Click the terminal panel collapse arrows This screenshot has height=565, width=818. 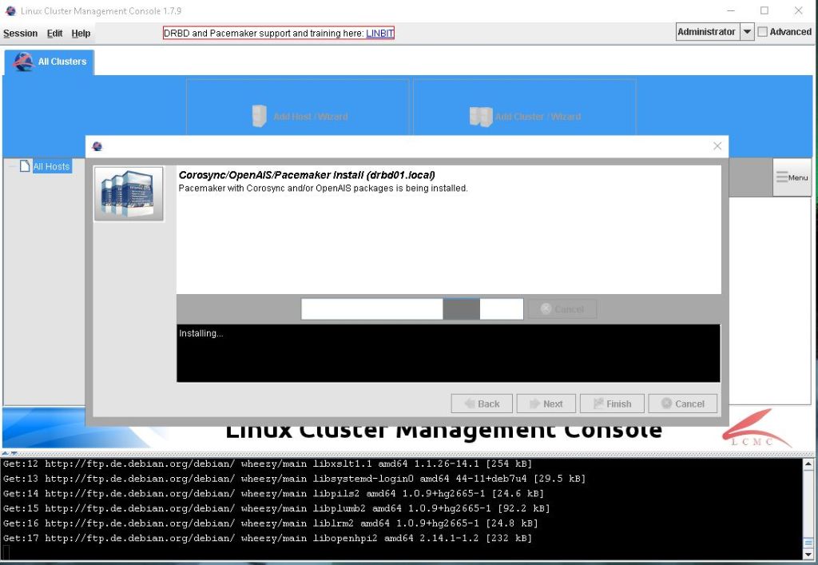click(10, 453)
